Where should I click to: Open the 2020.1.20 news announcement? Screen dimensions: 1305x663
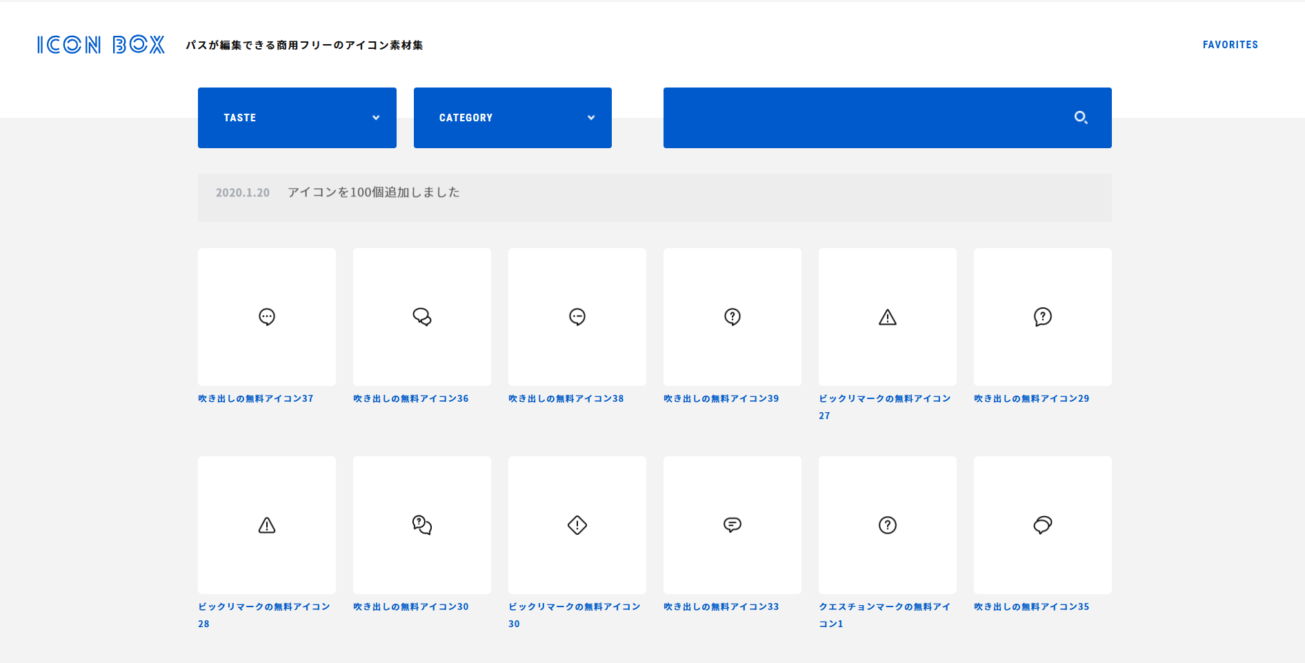coord(655,198)
